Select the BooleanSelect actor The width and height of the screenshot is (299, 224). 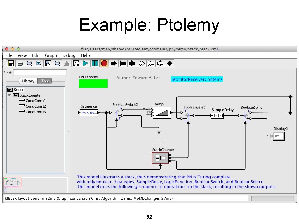[188, 116]
